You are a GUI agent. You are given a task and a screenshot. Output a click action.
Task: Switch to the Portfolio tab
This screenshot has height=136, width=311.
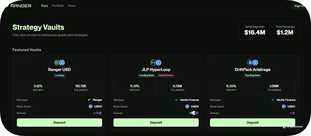click(x=58, y=6)
